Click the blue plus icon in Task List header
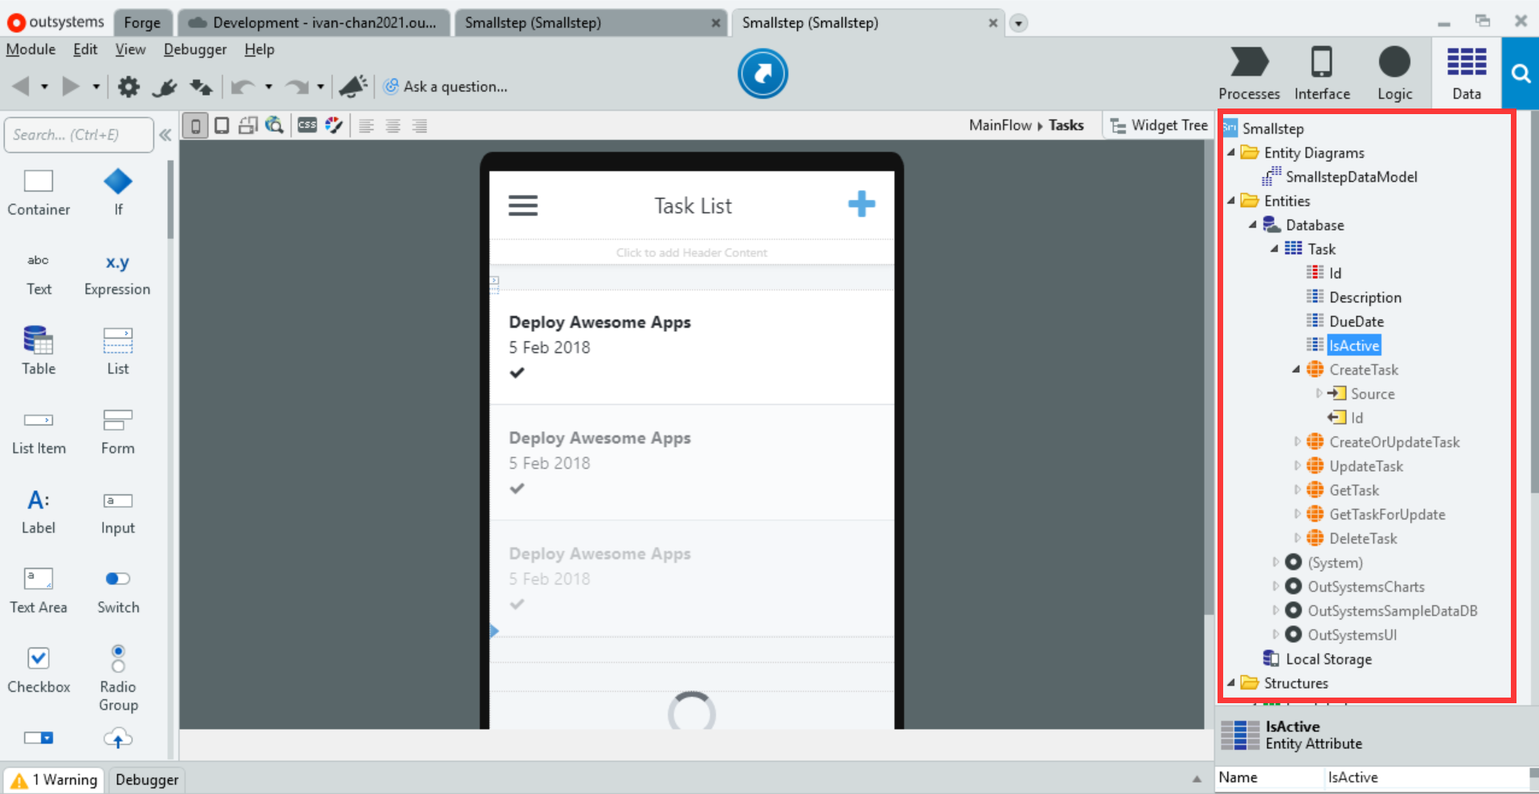 coord(862,204)
